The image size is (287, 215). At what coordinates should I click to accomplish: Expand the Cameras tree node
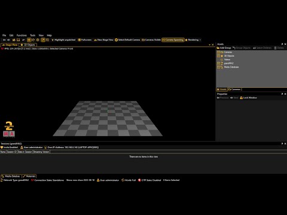(x=218, y=52)
